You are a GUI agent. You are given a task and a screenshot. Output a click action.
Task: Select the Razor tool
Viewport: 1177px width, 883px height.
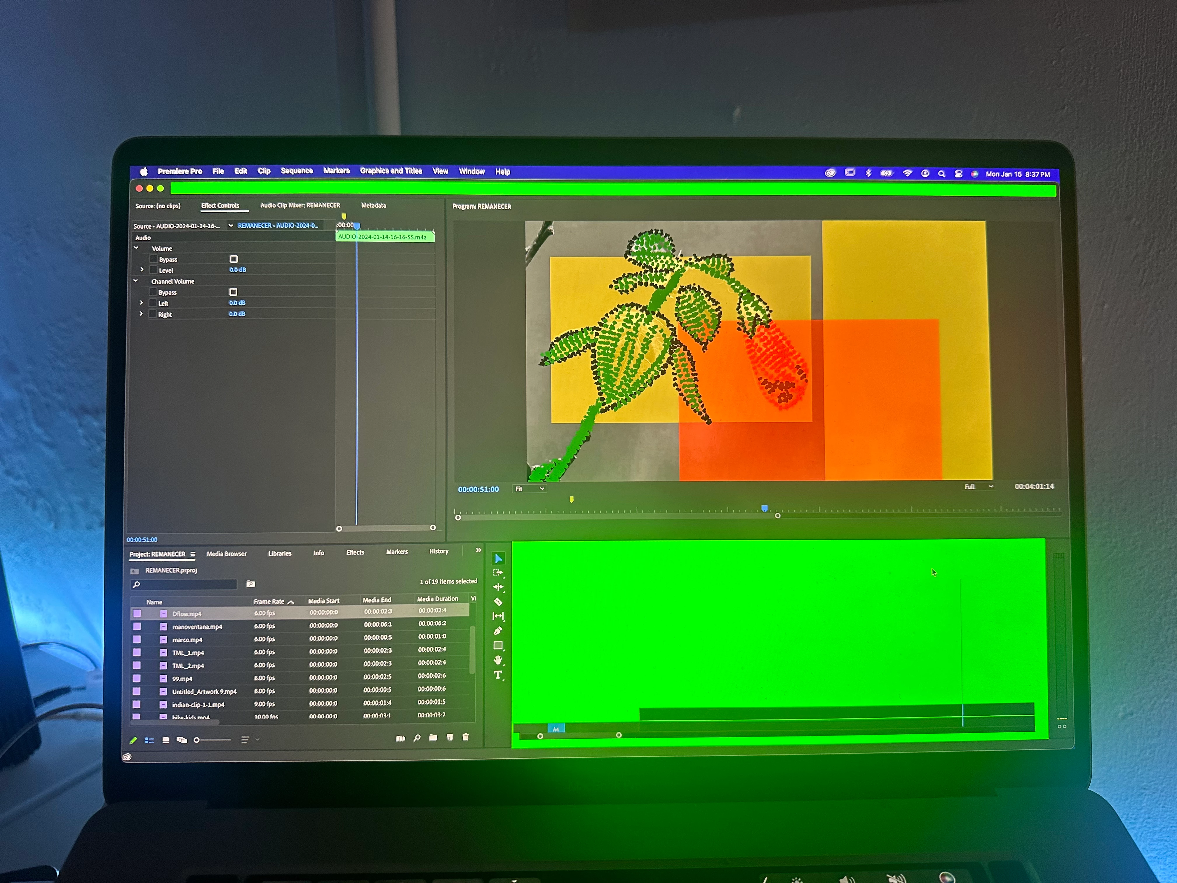[x=498, y=602]
